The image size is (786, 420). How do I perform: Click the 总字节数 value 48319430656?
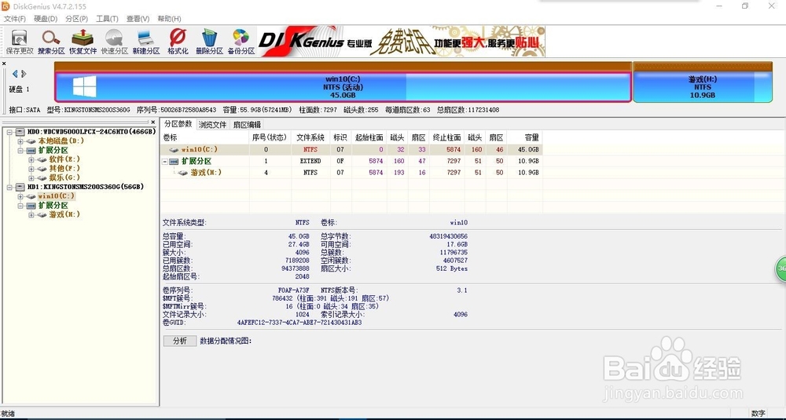pos(449,236)
